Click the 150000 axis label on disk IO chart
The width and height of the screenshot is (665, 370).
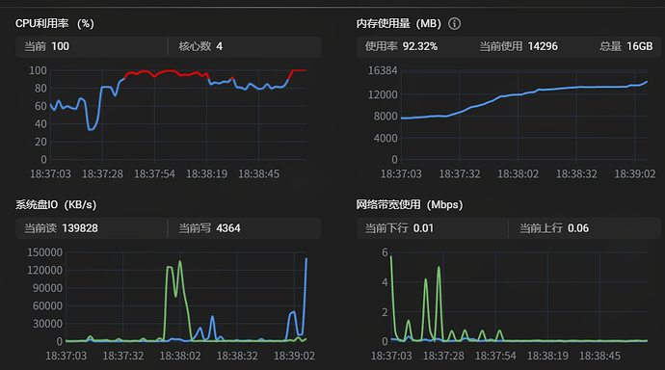[45, 252]
